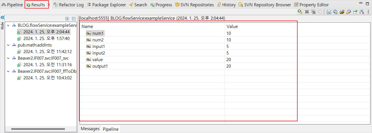The width and height of the screenshot is (372, 133).
Task: Click the save floppy disk icon
Action: (329, 12)
